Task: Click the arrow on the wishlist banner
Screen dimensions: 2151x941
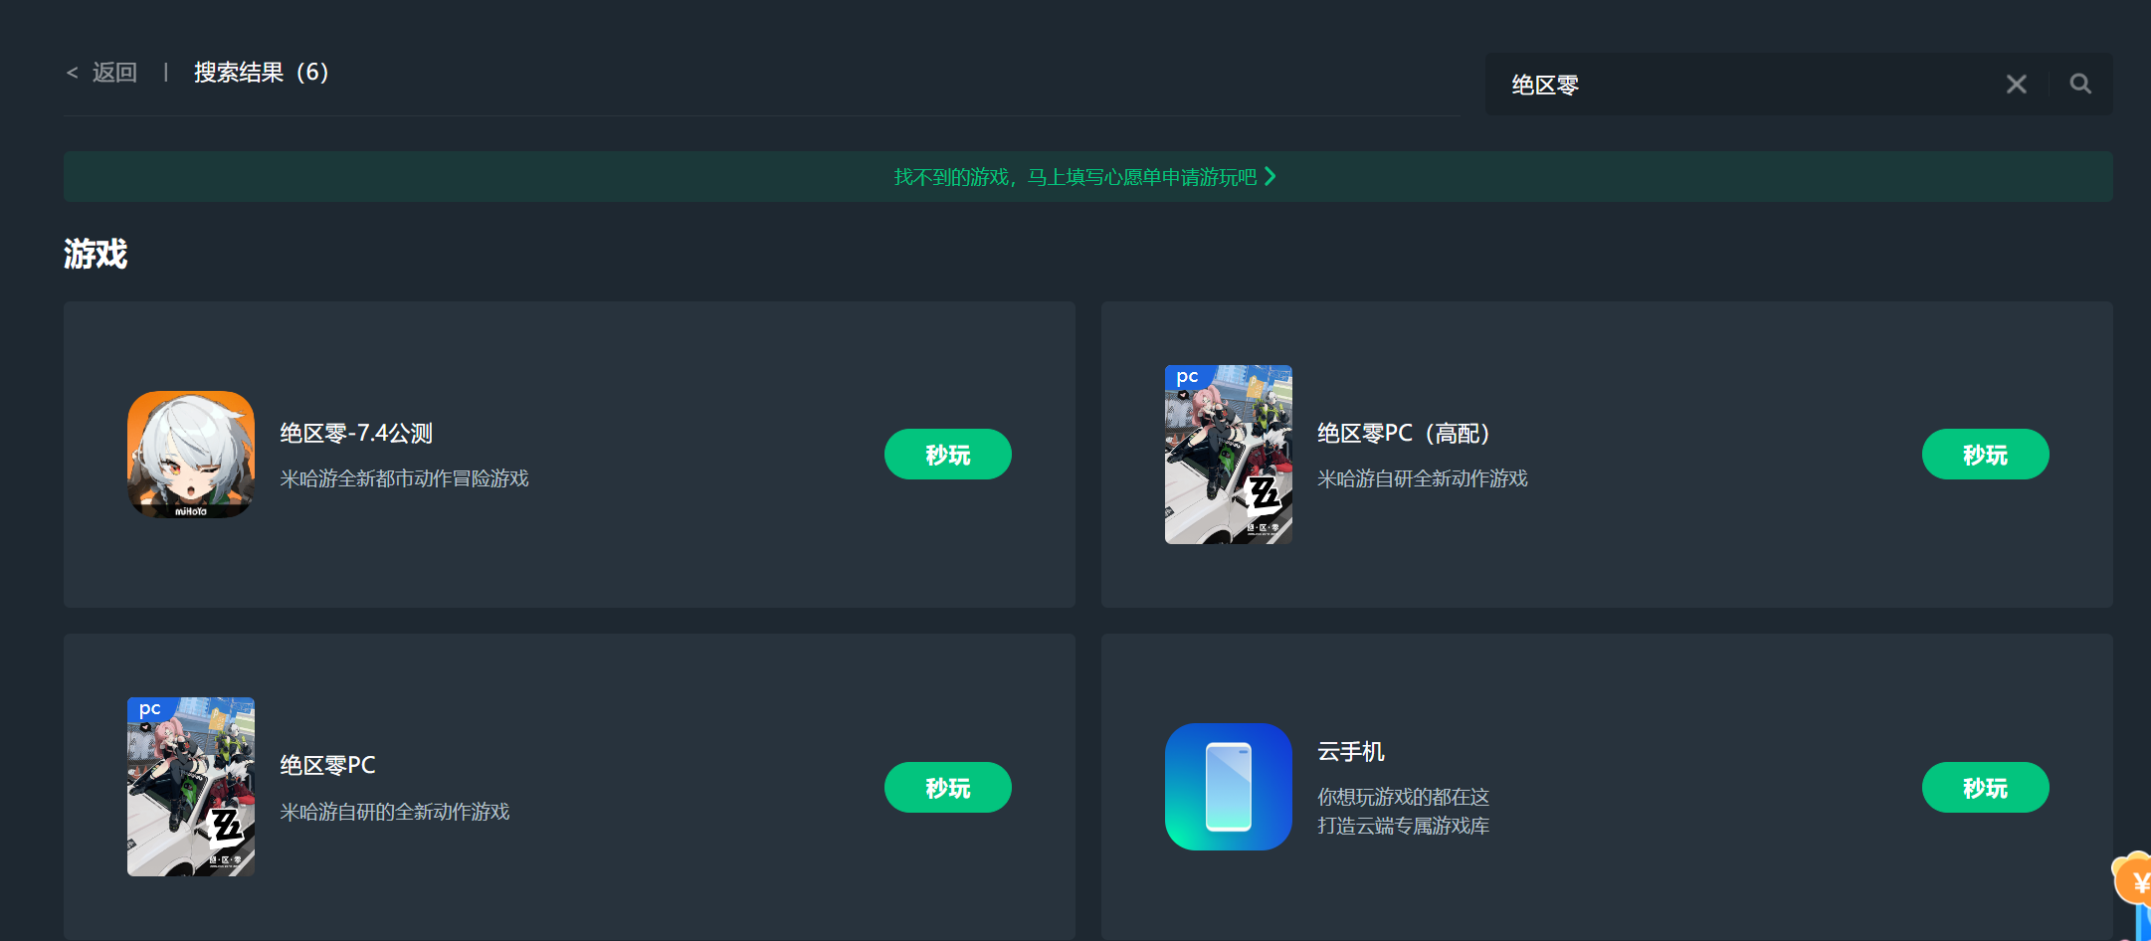Action: (x=1270, y=176)
